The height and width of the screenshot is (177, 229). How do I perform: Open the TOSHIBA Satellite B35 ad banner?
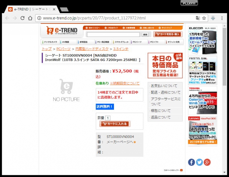(202, 101)
